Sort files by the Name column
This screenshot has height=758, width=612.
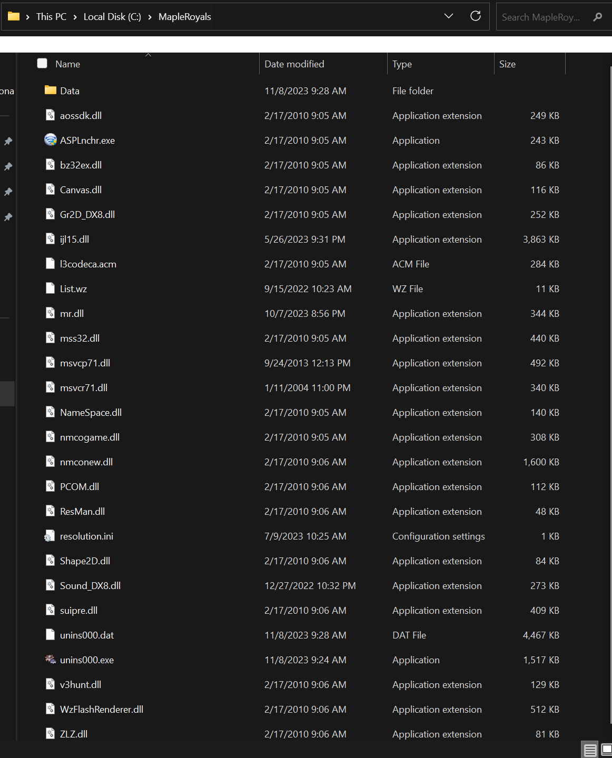click(68, 64)
